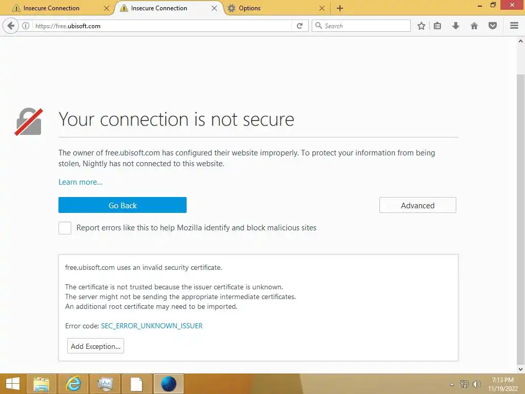Open site information icon in address bar
This screenshot has height=394, width=525.
click(x=26, y=26)
